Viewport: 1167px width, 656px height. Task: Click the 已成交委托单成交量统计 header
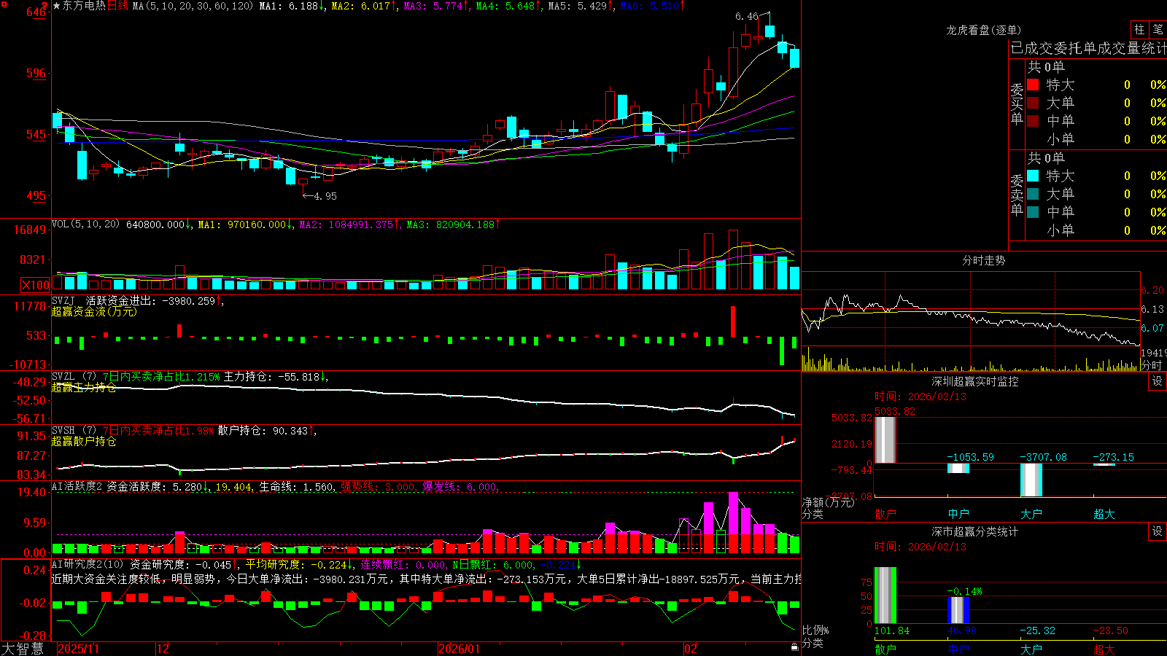[1088, 48]
